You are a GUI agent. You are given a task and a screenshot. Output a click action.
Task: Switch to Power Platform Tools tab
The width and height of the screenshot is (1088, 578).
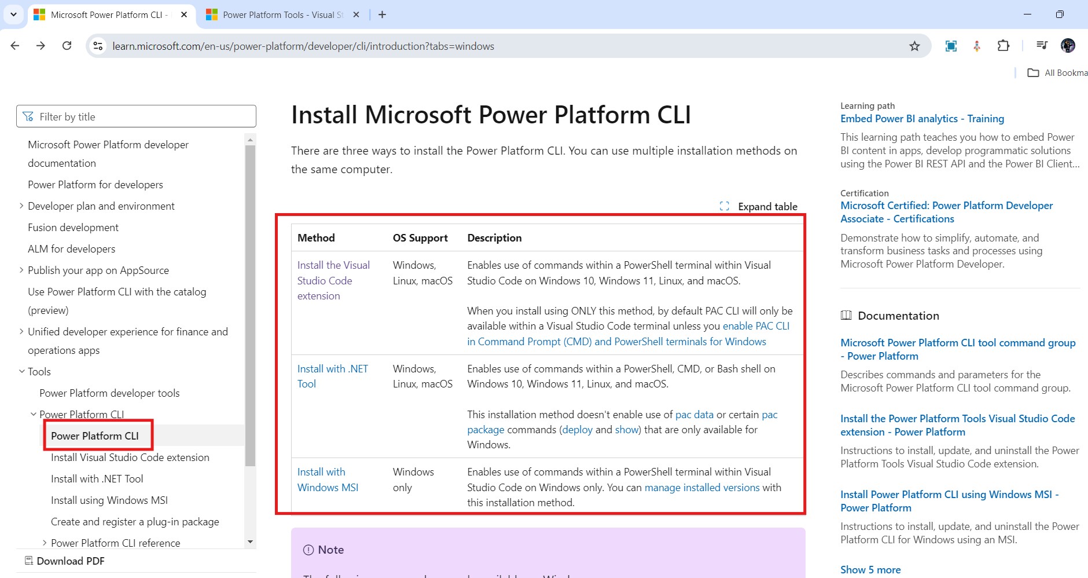pyautogui.click(x=278, y=15)
